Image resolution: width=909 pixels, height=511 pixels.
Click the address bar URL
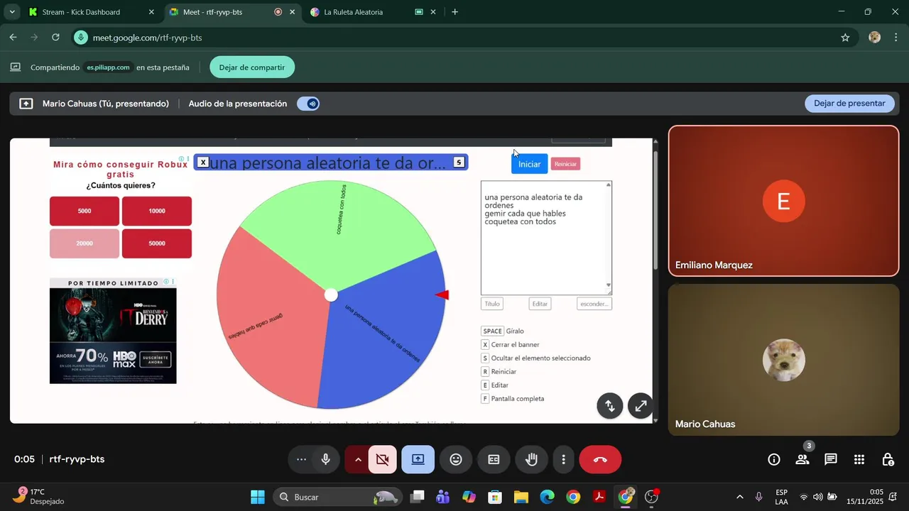(147, 38)
